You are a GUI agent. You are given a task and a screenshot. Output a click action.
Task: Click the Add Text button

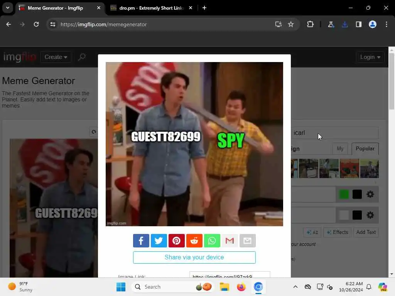[x=366, y=232]
